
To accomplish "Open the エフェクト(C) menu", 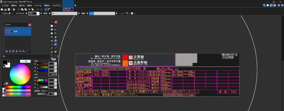I will point(57,6).
